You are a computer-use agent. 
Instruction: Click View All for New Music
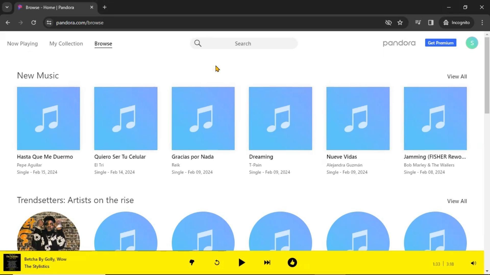click(x=457, y=76)
